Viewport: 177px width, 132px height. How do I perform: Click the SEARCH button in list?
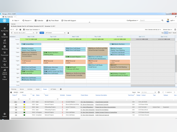click(16, 92)
